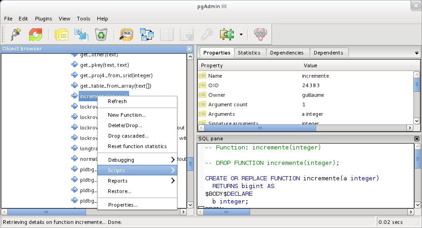Click the create new object icon
This screenshot has width=422, height=228.
81,35
